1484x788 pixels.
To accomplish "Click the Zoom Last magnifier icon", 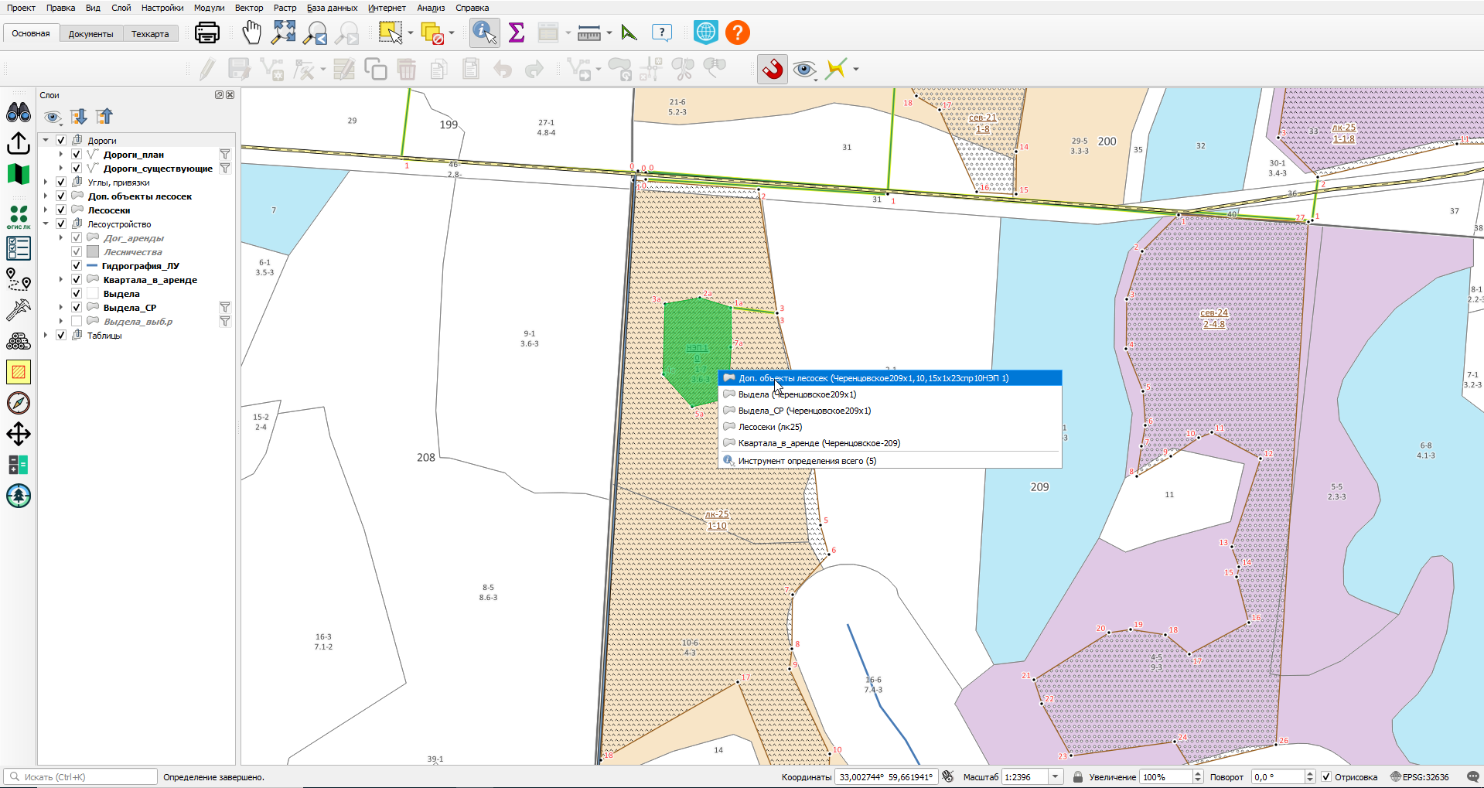I will coord(316,32).
